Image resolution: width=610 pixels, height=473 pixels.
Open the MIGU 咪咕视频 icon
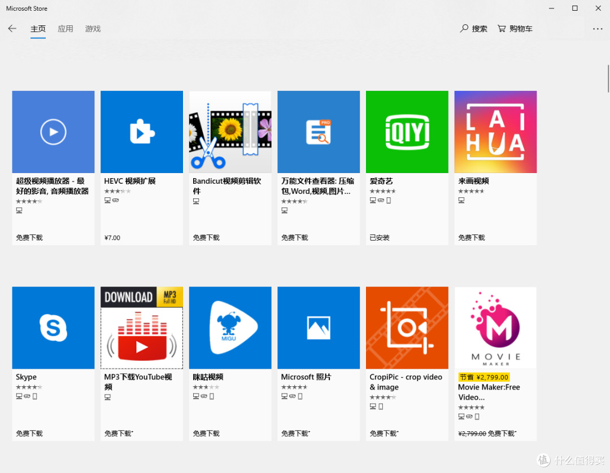click(230, 328)
